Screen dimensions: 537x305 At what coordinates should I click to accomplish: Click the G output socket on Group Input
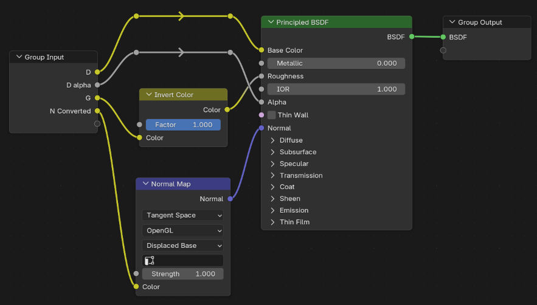click(97, 98)
